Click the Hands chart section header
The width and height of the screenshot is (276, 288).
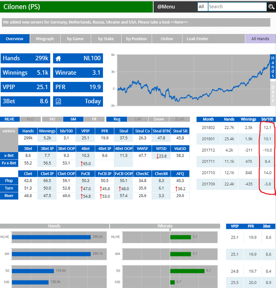click(54, 226)
